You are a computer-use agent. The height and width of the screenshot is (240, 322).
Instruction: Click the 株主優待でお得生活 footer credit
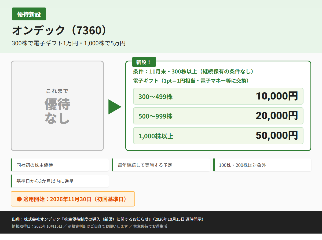click(x=150, y=226)
